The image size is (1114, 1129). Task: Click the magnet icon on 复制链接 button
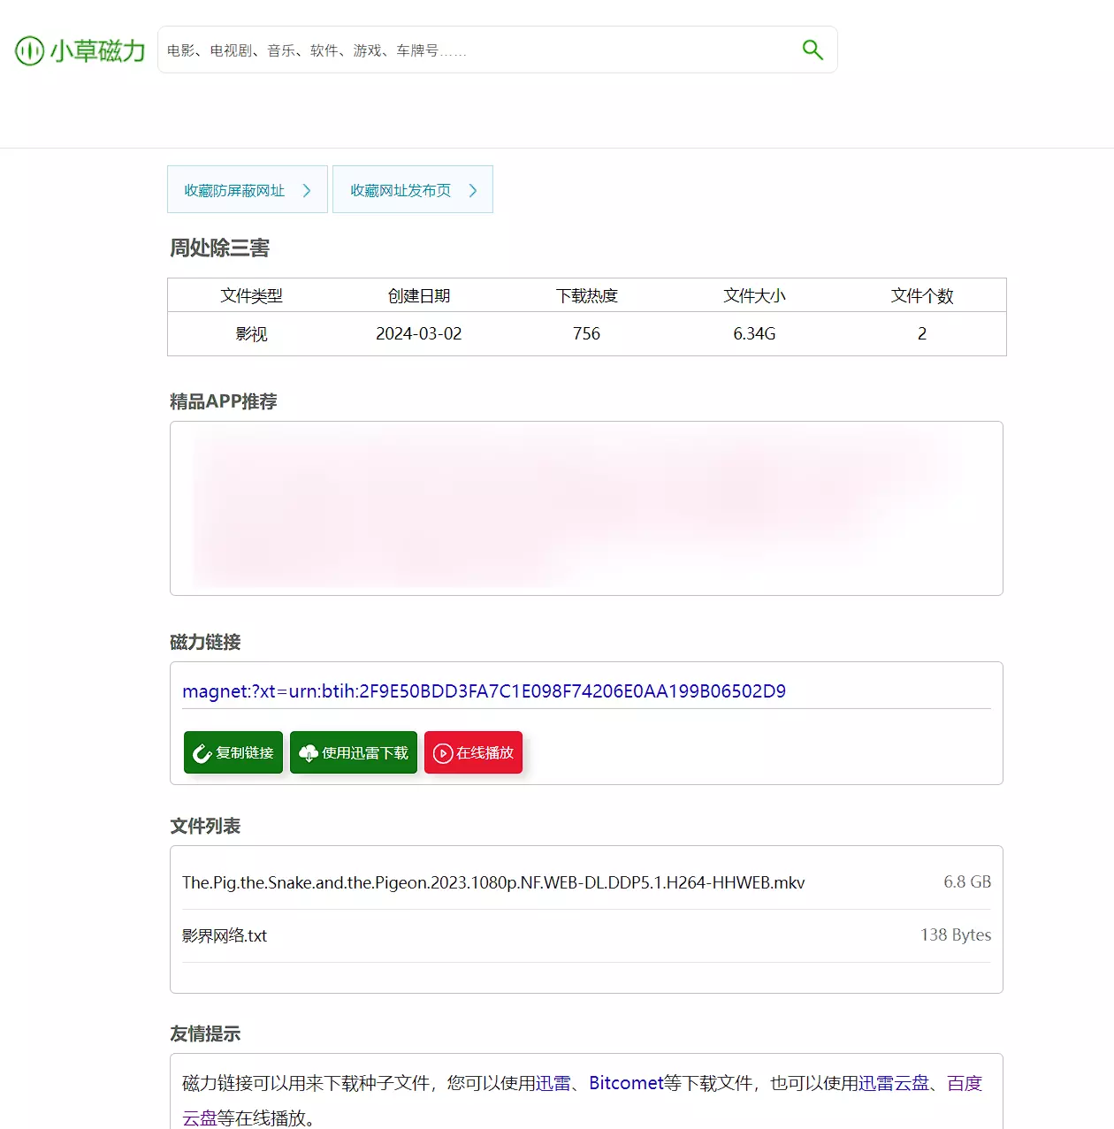(x=202, y=753)
